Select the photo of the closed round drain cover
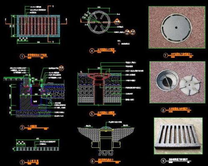 point(177,27)
